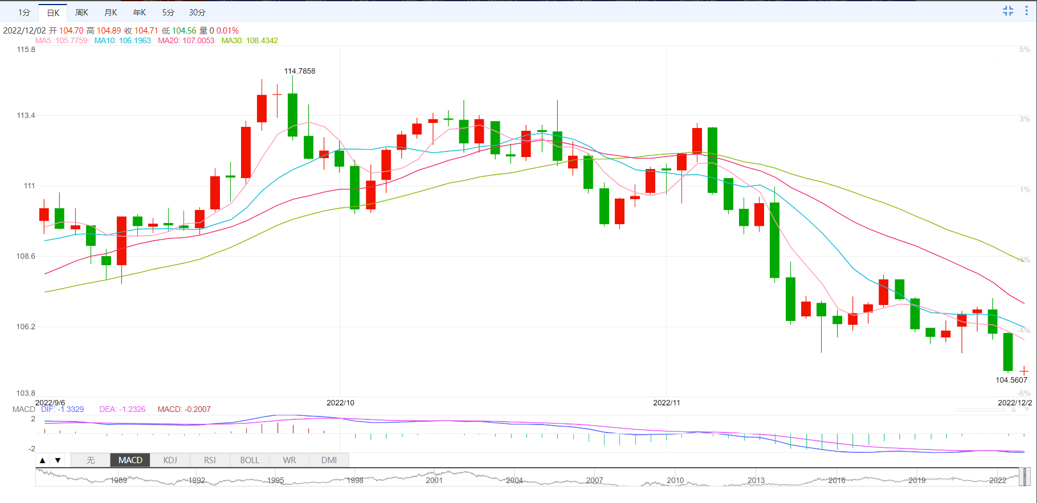Screen dimensions: 1037x503
Task: Show the WR indicator
Action: coord(289,460)
